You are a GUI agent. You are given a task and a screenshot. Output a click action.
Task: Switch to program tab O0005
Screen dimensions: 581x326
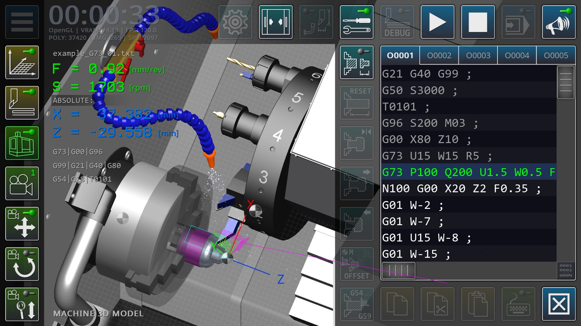(556, 56)
